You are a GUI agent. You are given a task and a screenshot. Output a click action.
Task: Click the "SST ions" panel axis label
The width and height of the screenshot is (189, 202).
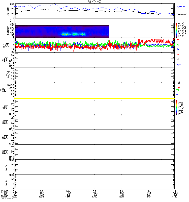point(5,108)
